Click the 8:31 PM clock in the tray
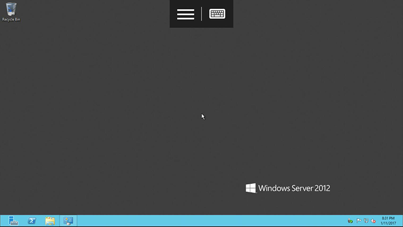 [388, 218]
